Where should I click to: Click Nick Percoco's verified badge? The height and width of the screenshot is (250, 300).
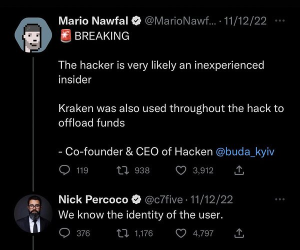[x=136, y=199]
